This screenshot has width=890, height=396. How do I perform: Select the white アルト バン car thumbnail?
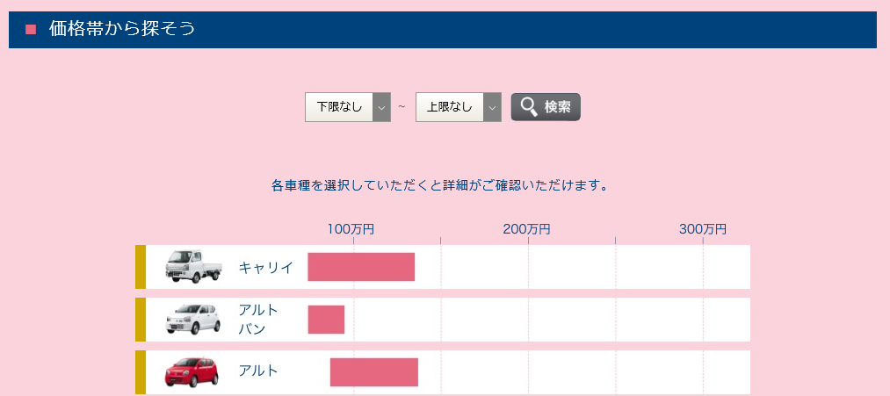click(192, 319)
